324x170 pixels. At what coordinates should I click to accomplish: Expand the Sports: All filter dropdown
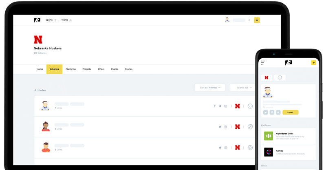pos(243,88)
